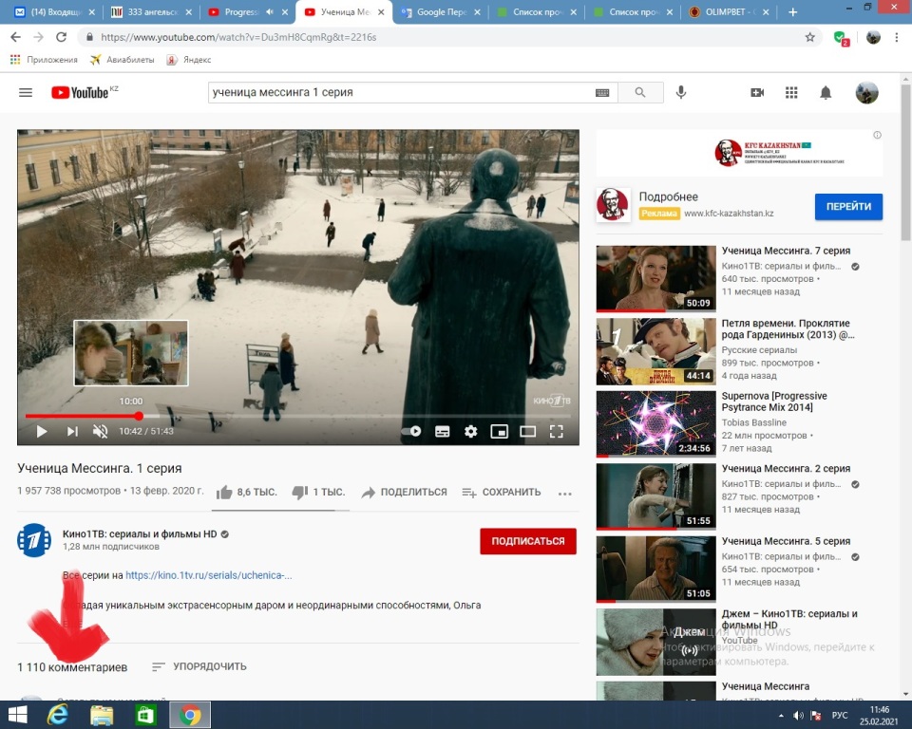912x729 pixels.
Task: Open the Кино1ТВ: сериалы и фильмы HD channel name
Action: pyautogui.click(x=140, y=534)
